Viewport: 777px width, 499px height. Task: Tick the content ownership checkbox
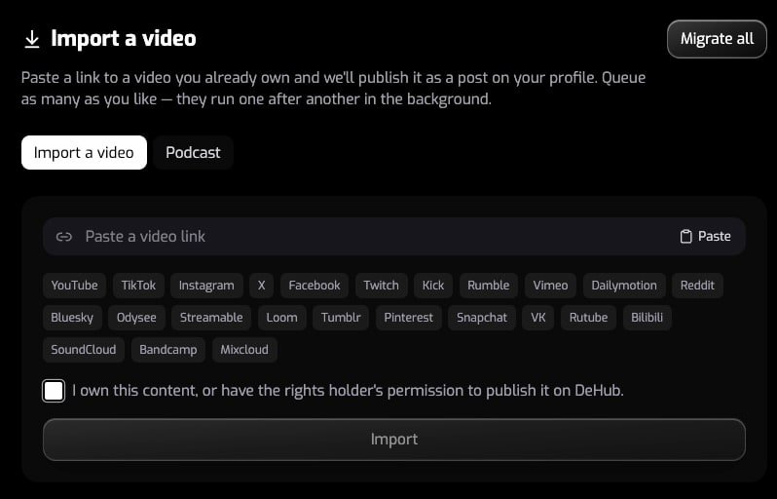point(54,391)
